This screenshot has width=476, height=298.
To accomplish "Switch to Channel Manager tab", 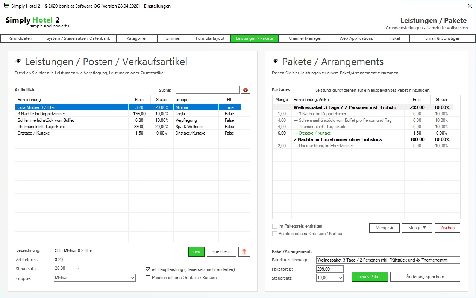I will click(x=305, y=38).
